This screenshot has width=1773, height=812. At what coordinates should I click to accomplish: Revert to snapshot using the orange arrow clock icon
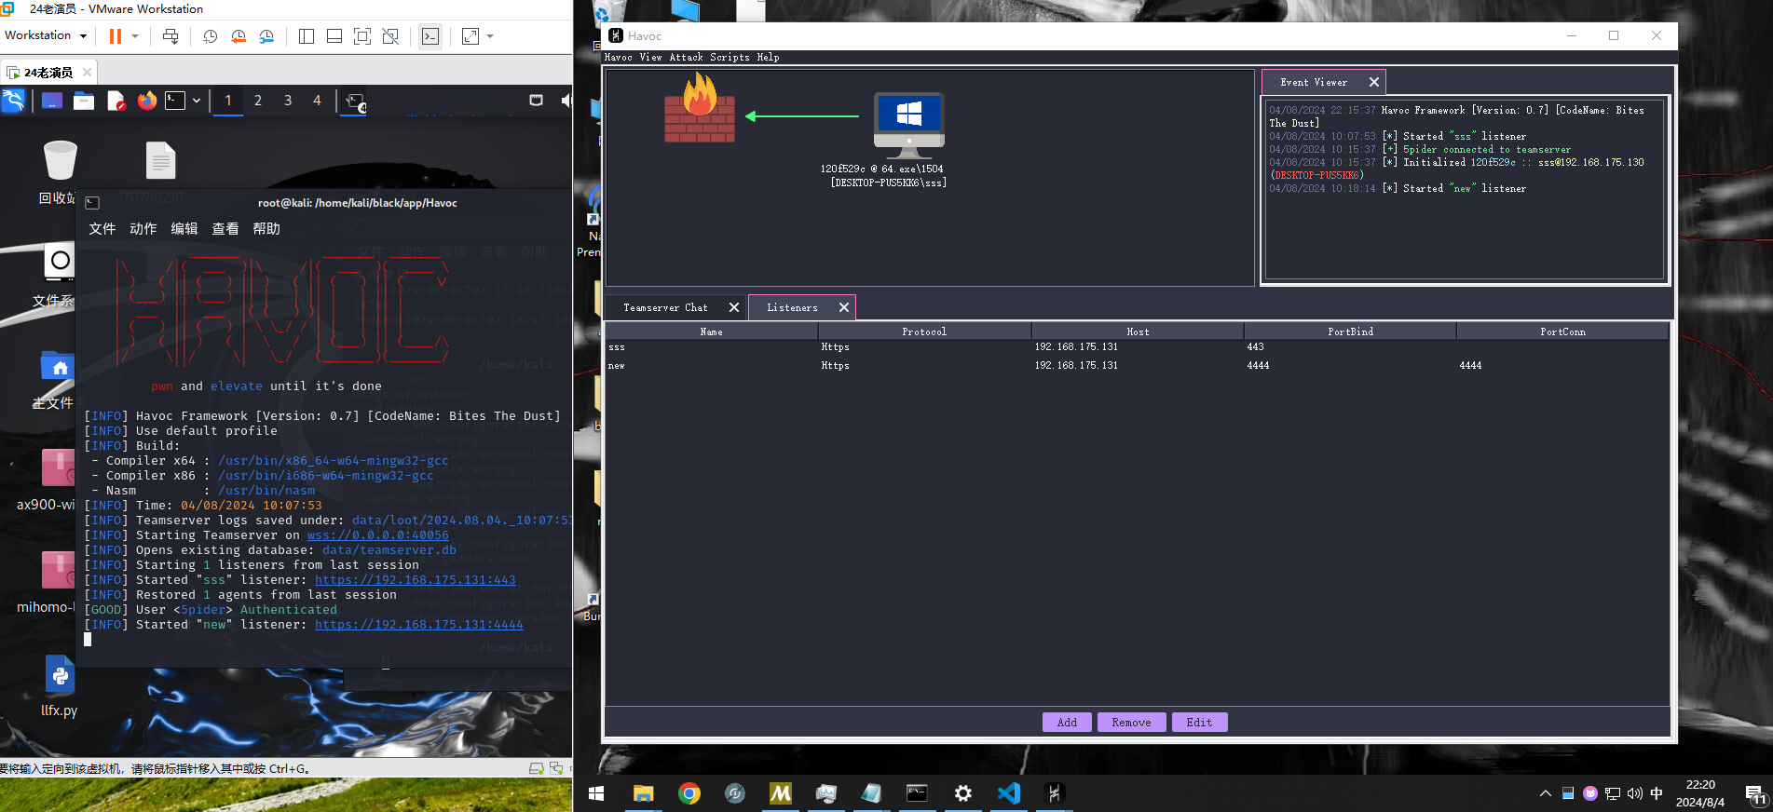(239, 36)
